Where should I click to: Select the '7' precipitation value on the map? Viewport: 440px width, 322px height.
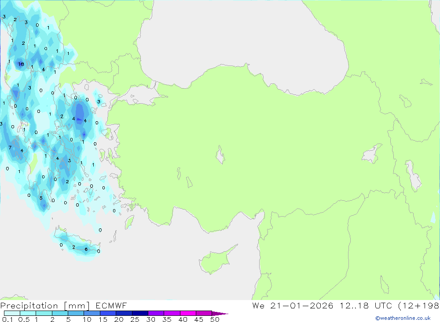tap(10, 148)
